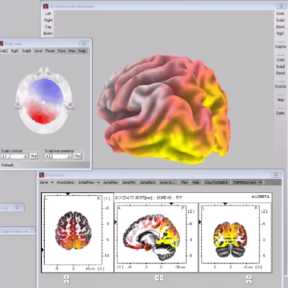288x288 pixels.
Task: Click the Scalp map window's app icon
Action: coord(1,44)
